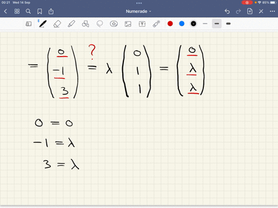Choose the blue pen color
Viewport: 278px width, 208px height.
(x=182, y=24)
